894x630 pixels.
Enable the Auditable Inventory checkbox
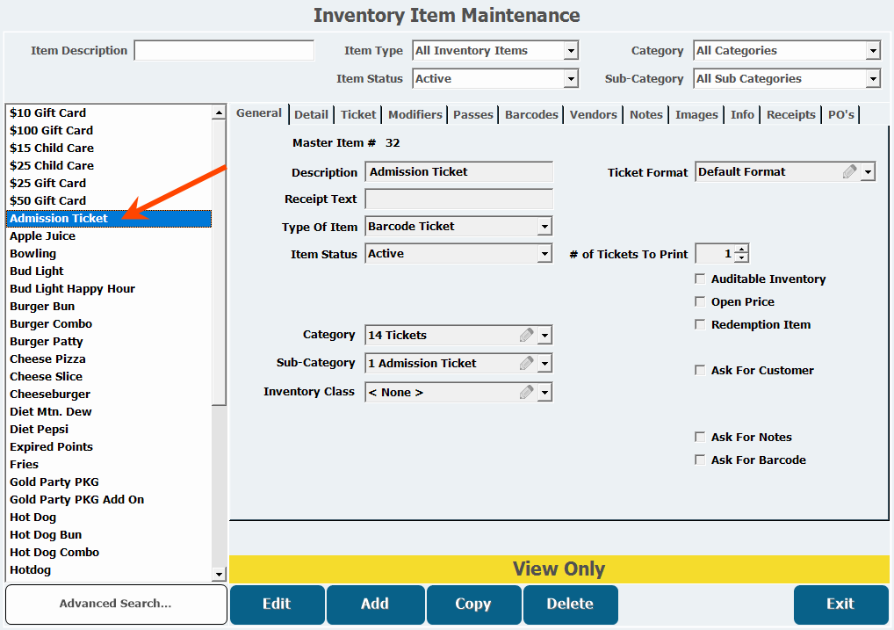click(x=700, y=279)
